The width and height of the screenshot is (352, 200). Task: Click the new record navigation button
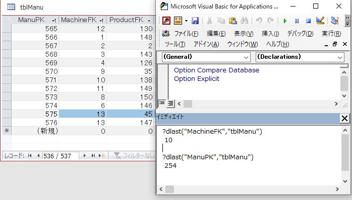(102, 156)
